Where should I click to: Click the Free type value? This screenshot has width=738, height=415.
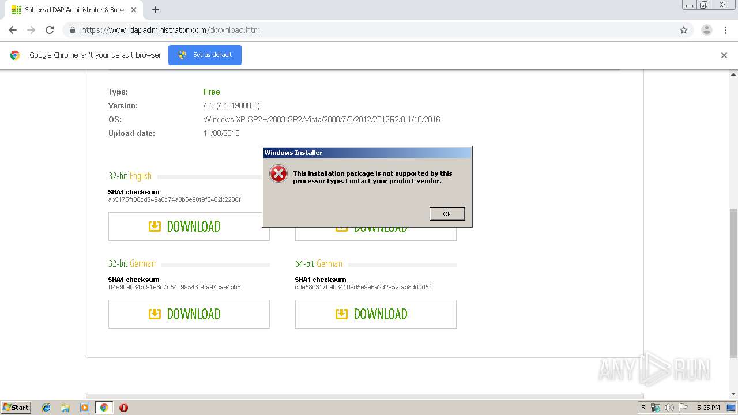point(212,92)
